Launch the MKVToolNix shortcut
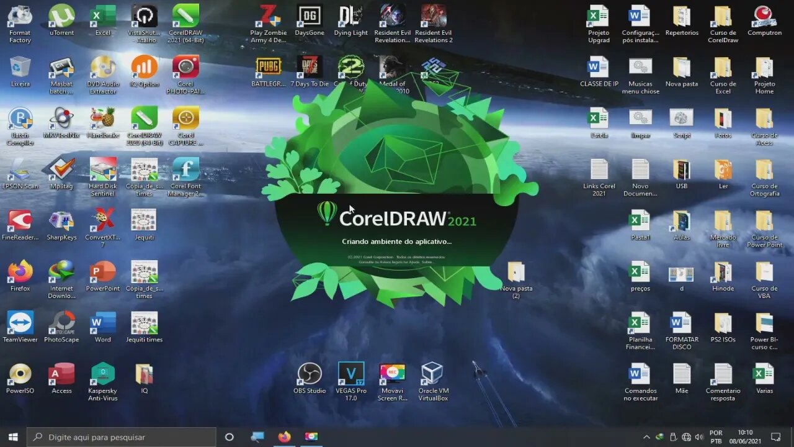 click(61, 122)
